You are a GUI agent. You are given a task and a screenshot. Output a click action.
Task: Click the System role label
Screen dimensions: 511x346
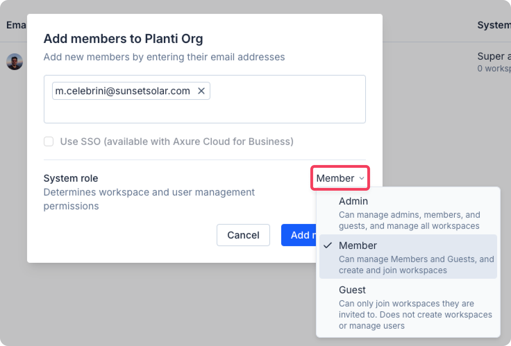[71, 178]
